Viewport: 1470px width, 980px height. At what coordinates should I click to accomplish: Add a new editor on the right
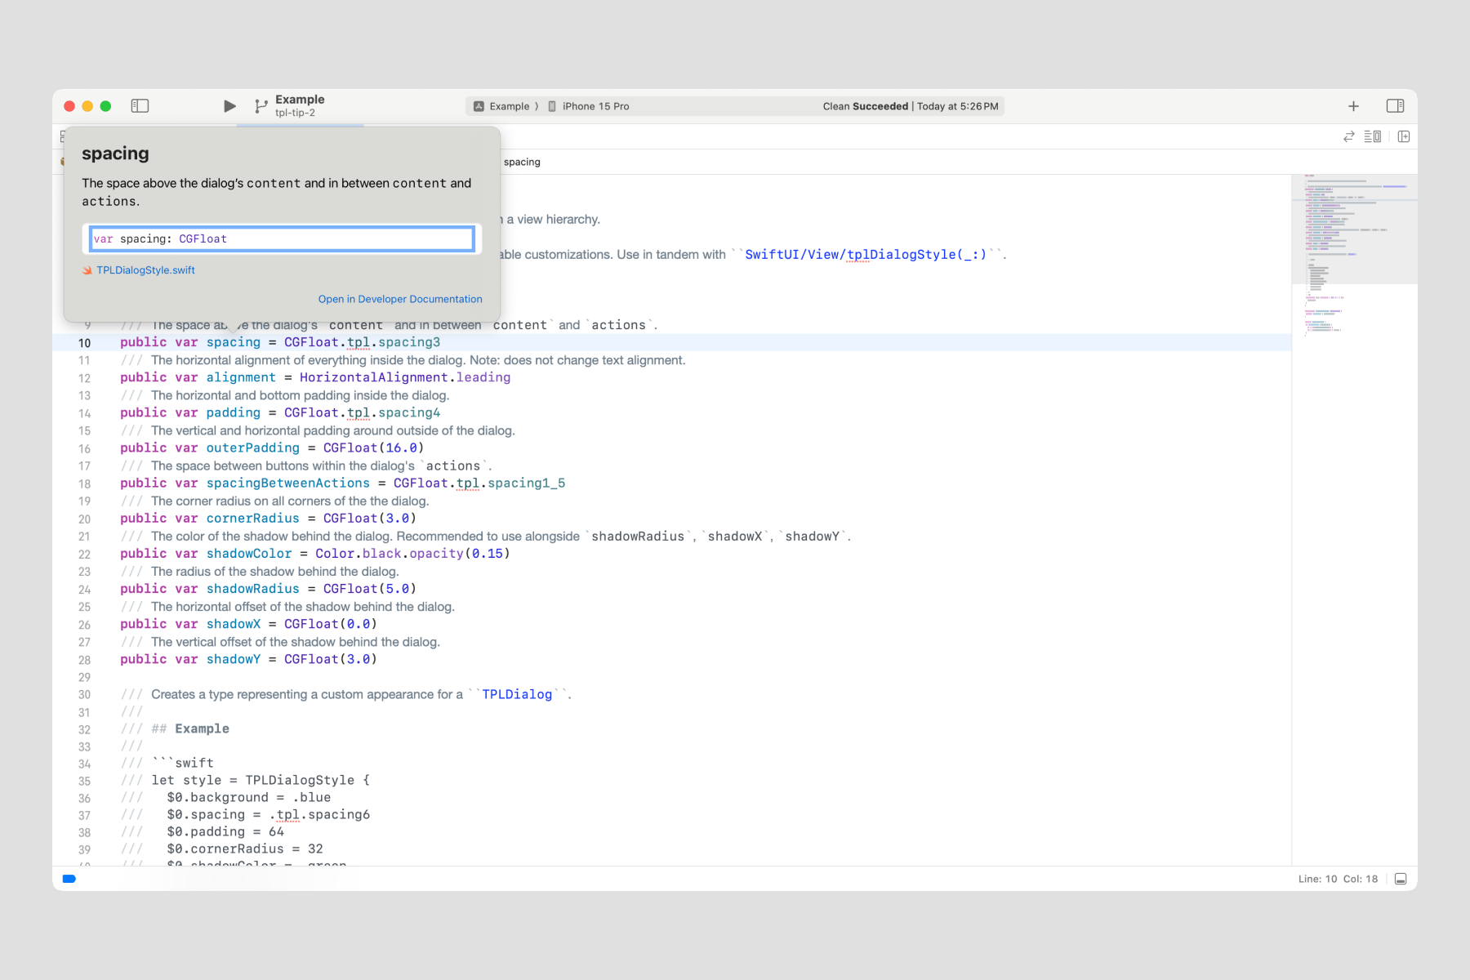(1404, 136)
